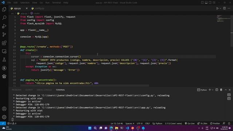
Task: Open the Testing flask view
Action: coord(4,60)
